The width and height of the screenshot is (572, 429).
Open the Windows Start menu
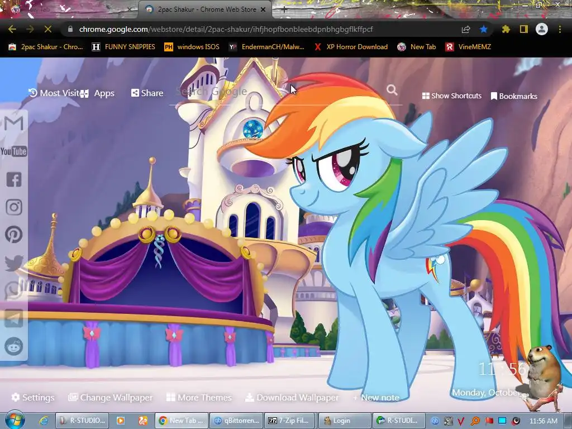coord(15,420)
